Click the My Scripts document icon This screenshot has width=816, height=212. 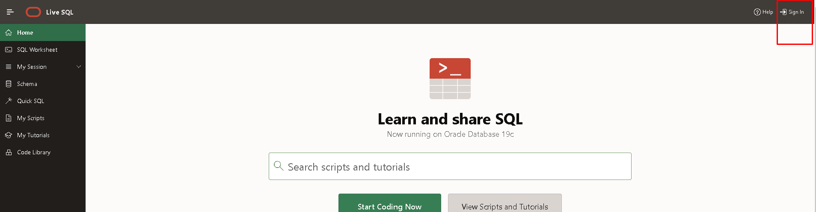click(x=9, y=118)
